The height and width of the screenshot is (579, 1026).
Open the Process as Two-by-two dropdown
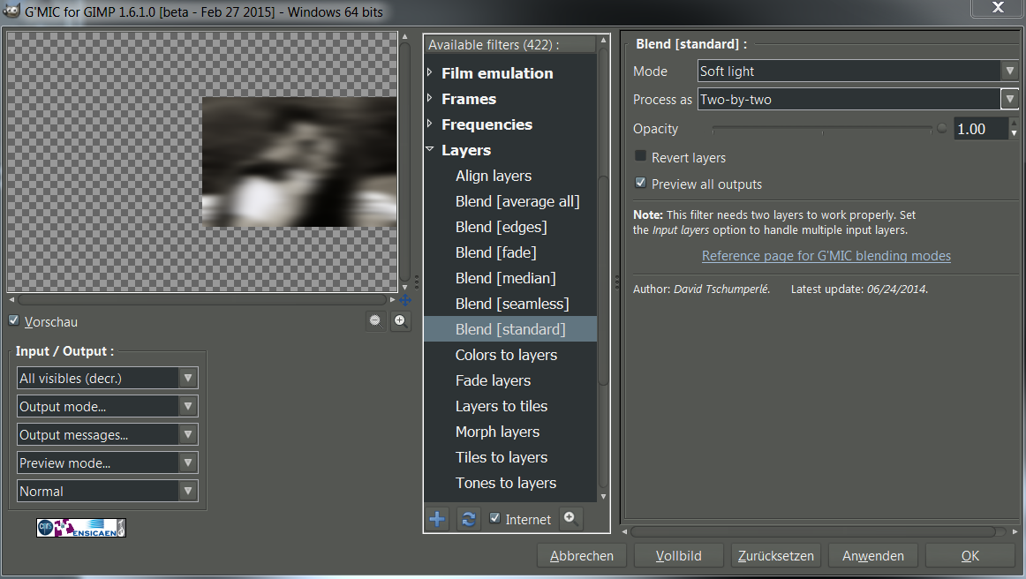858,99
